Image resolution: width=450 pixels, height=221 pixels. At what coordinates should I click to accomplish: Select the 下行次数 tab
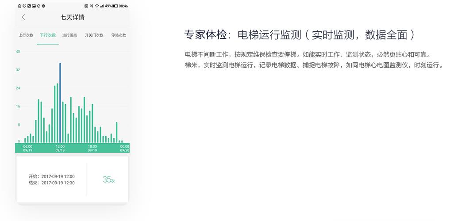tap(48, 35)
